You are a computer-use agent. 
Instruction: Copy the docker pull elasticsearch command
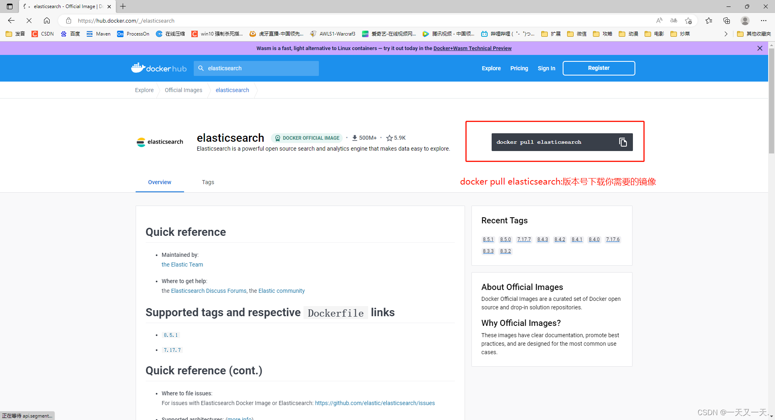pyautogui.click(x=623, y=142)
